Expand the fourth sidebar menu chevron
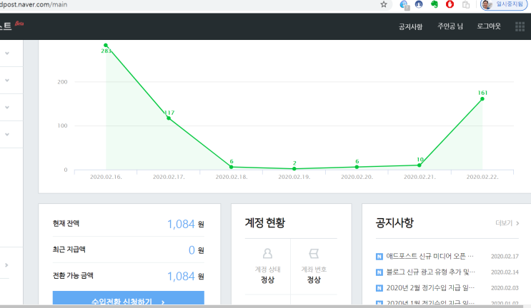The height and width of the screenshot is (308, 531). (7, 135)
